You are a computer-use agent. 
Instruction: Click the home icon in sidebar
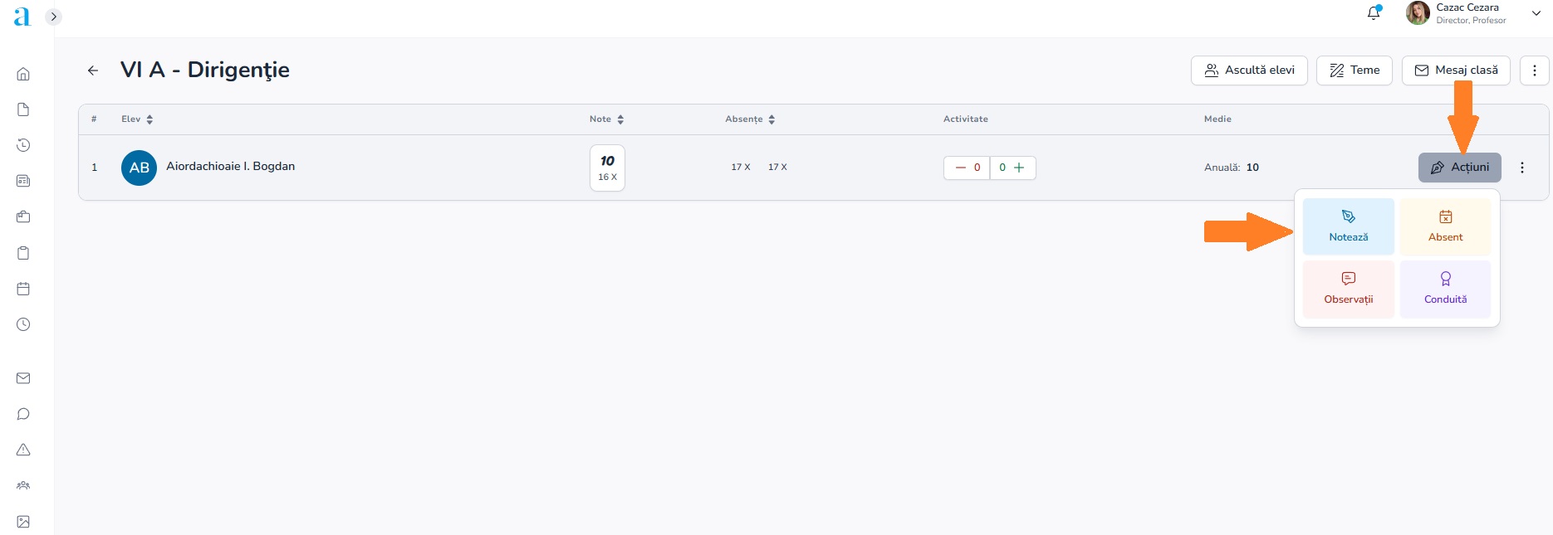(23, 74)
